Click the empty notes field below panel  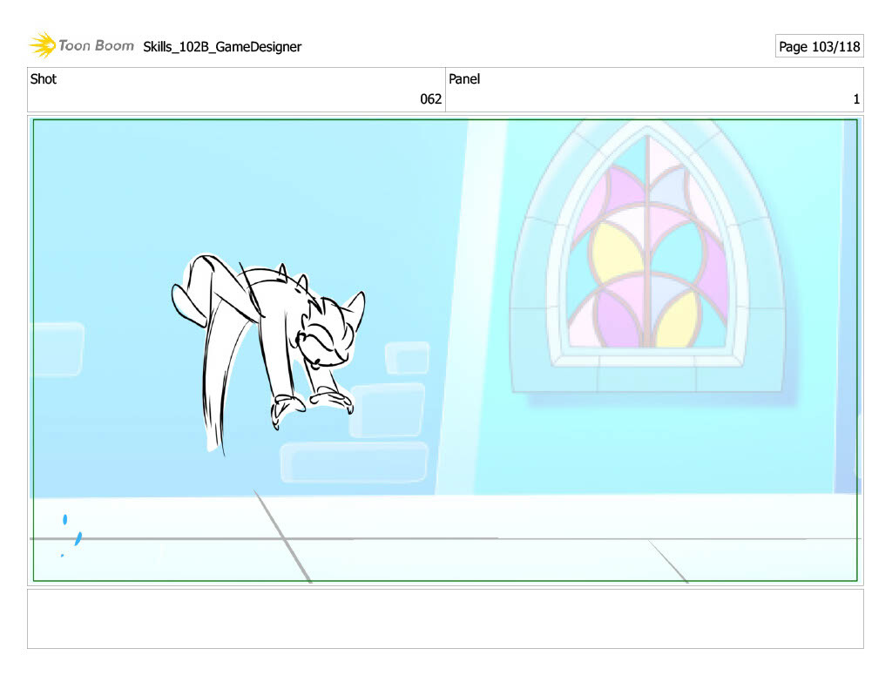(445, 619)
